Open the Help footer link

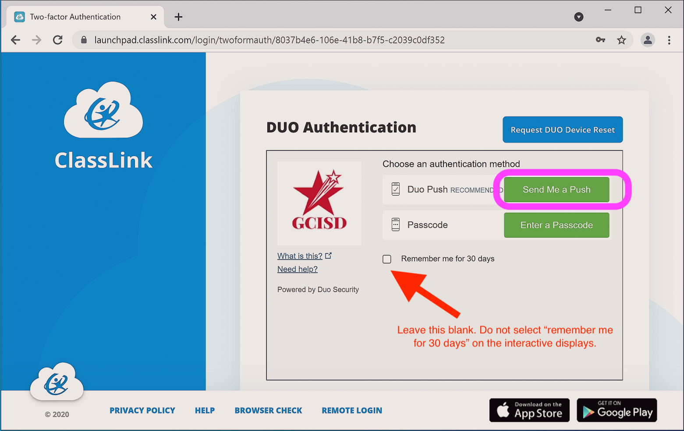coord(205,410)
